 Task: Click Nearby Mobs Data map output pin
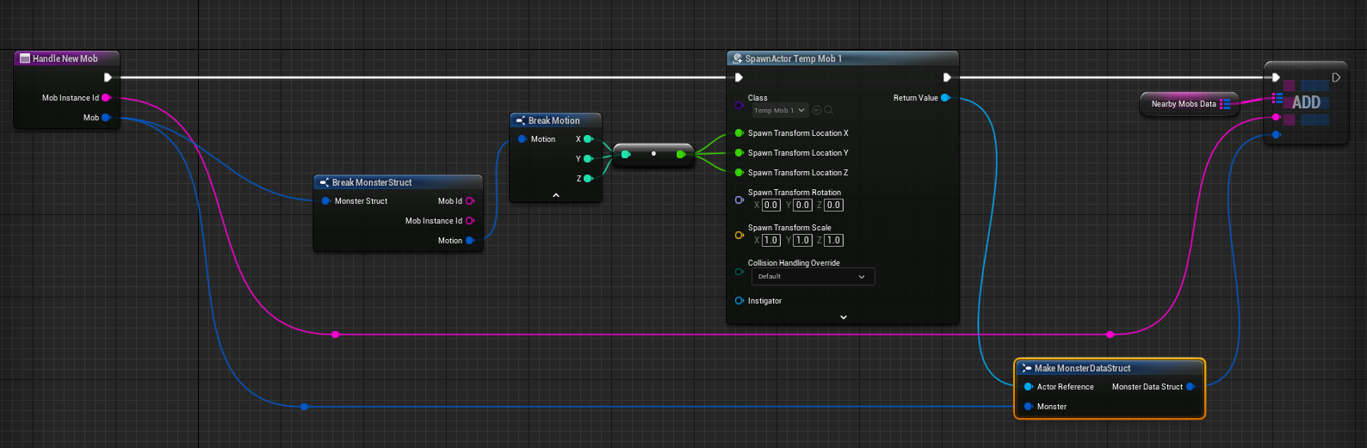[1225, 104]
